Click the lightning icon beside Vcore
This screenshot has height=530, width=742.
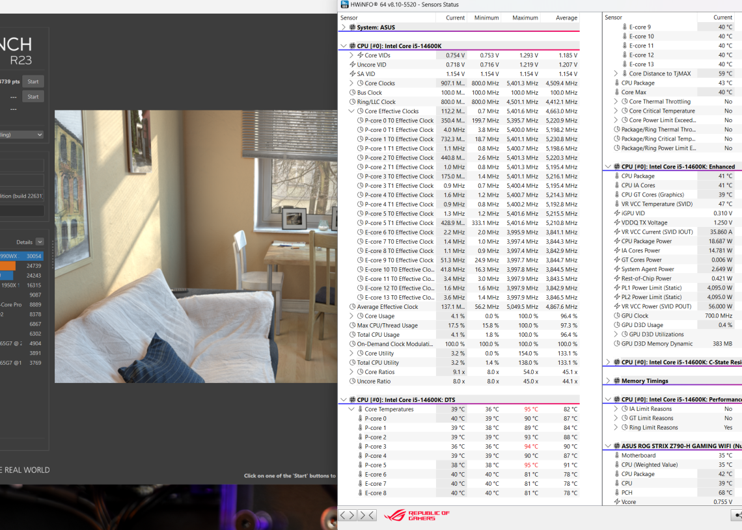point(617,502)
